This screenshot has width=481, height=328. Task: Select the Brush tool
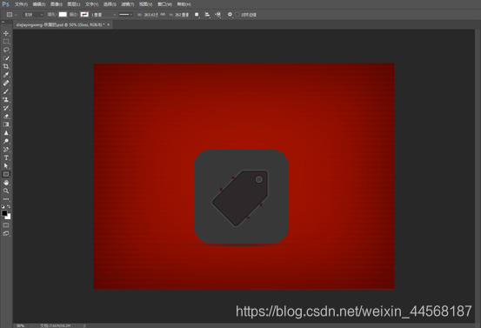(x=6, y=91)
